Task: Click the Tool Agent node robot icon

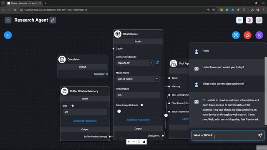Action: (x=174, y=63)
